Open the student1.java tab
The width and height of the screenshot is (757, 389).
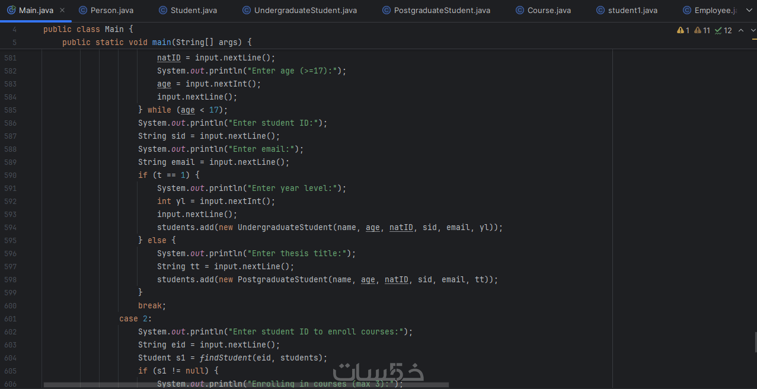pyautogui.click(x=627, y=10)
